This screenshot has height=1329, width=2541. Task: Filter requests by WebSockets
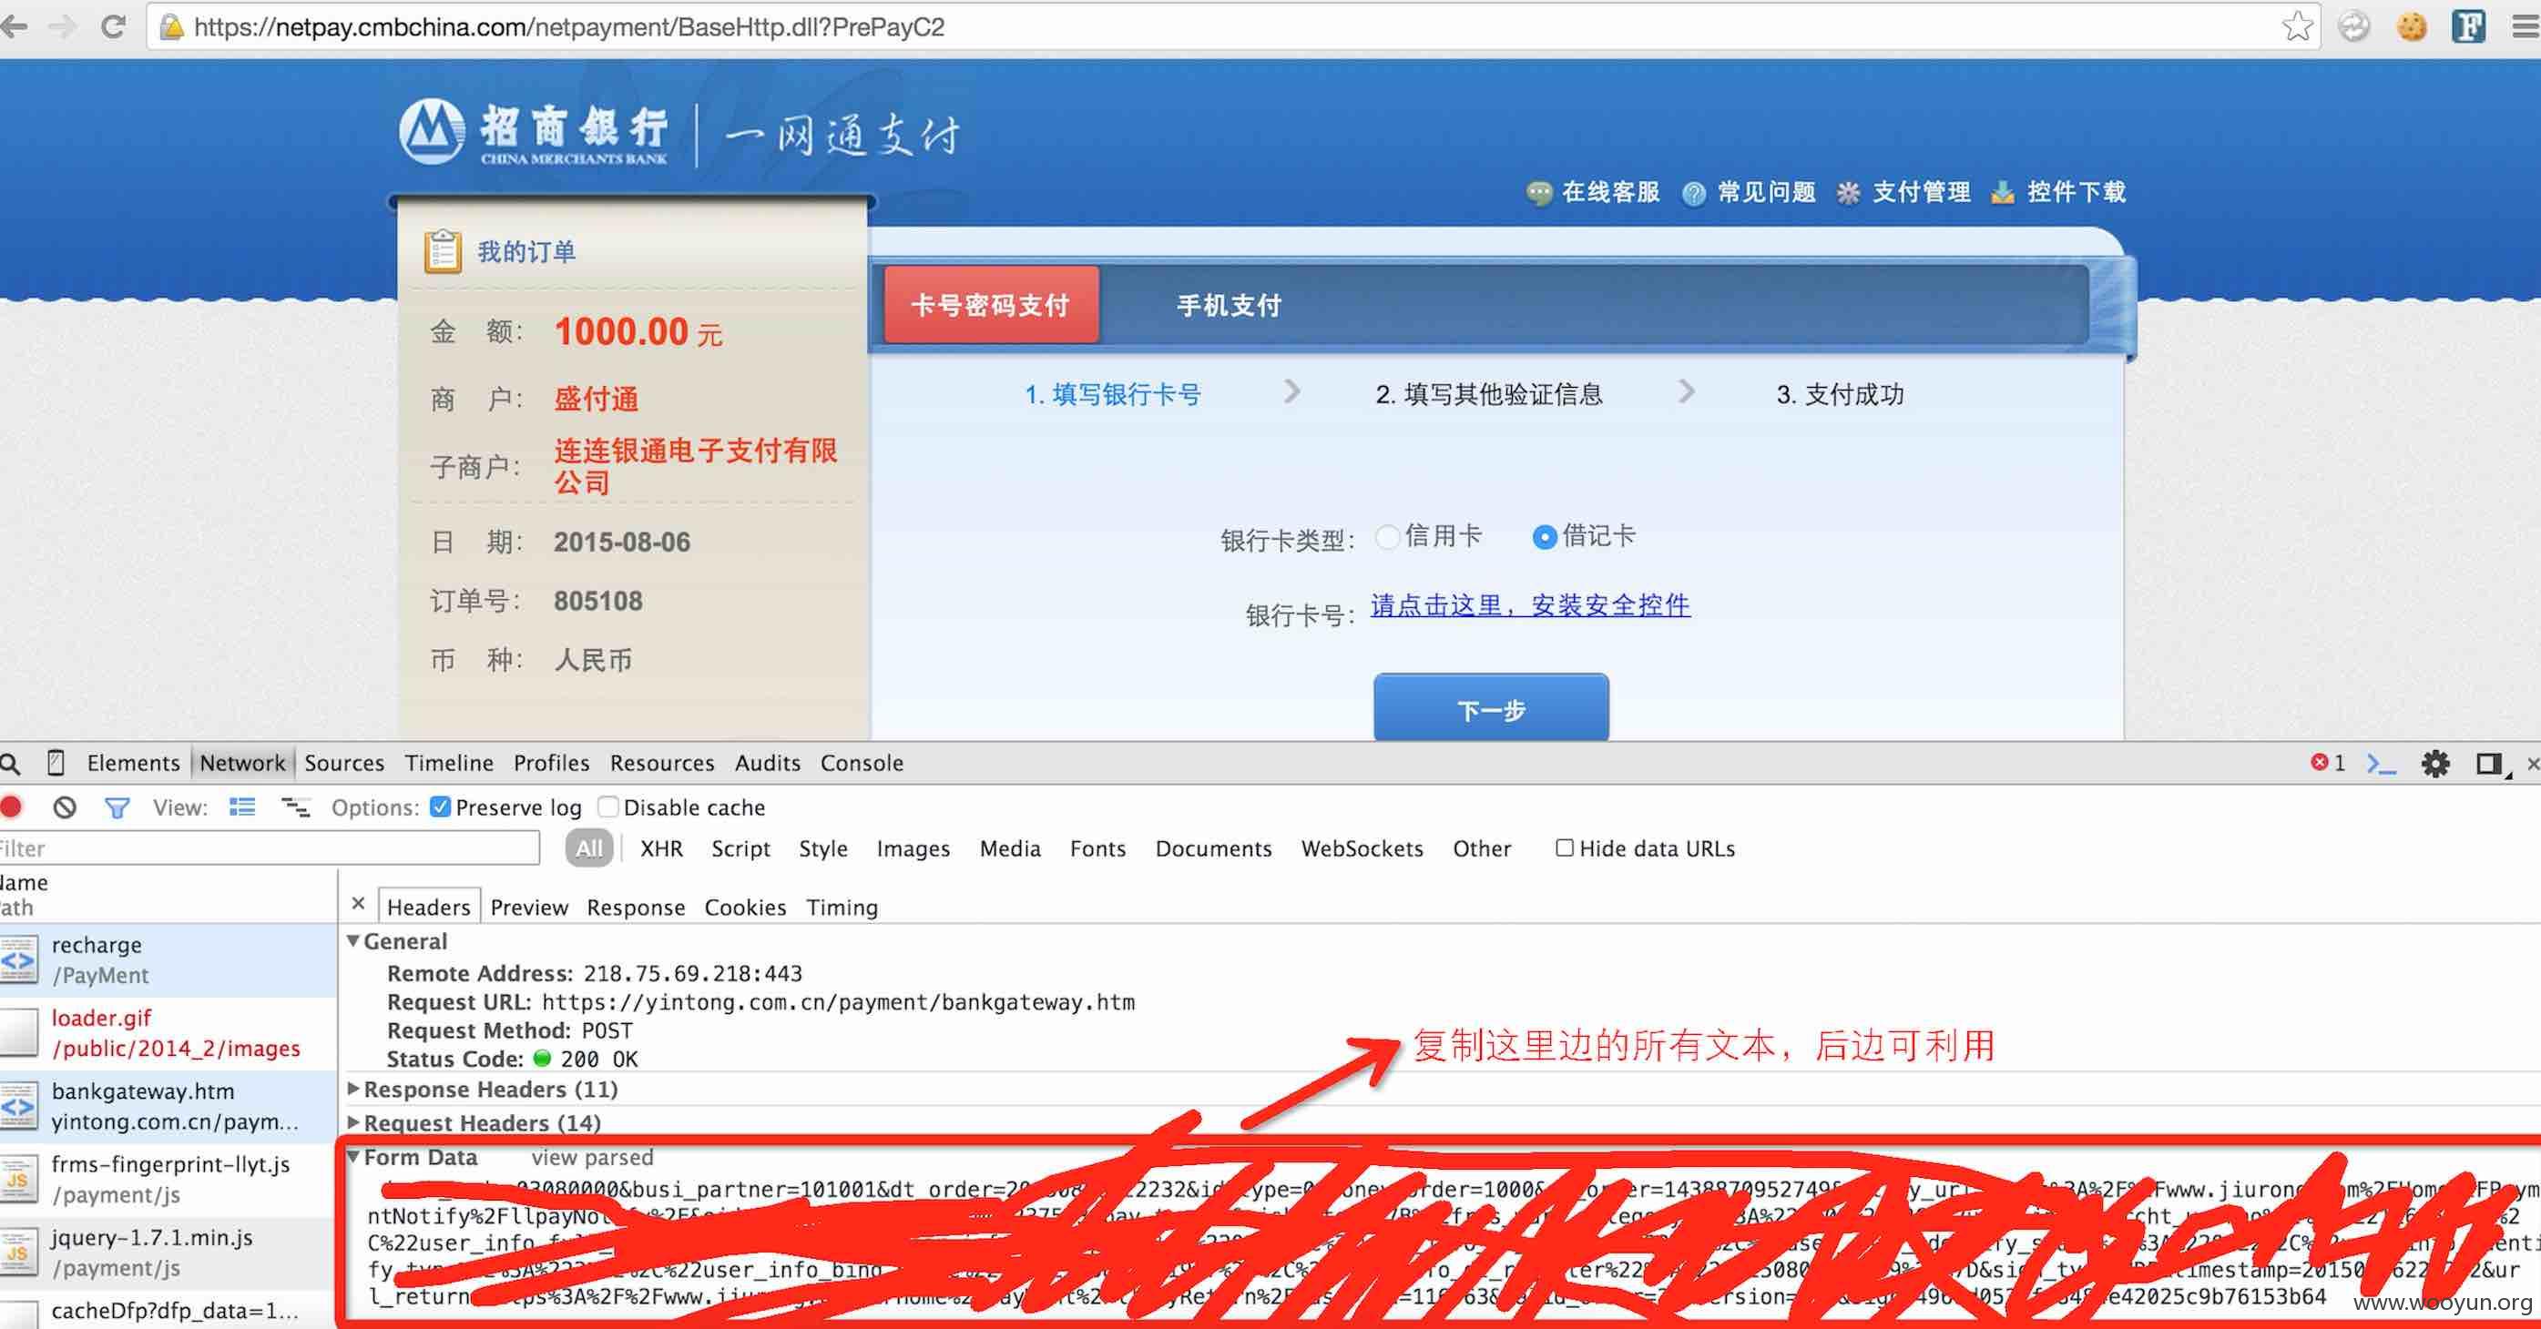[1362, 849]
